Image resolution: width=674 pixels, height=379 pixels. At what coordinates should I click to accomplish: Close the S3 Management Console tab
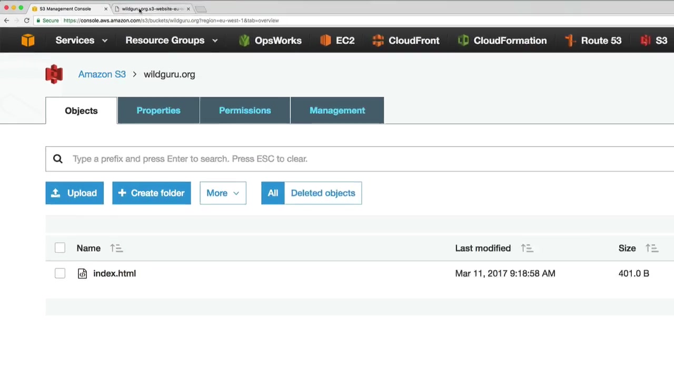pyautogui.click(x=106, y=9)
